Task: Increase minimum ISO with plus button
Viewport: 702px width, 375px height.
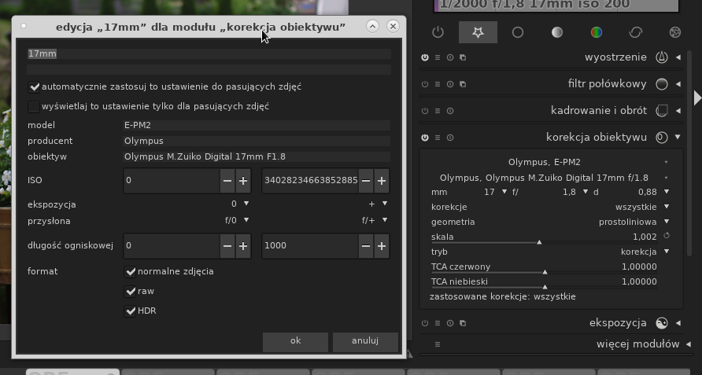Action: coord(243,181)
